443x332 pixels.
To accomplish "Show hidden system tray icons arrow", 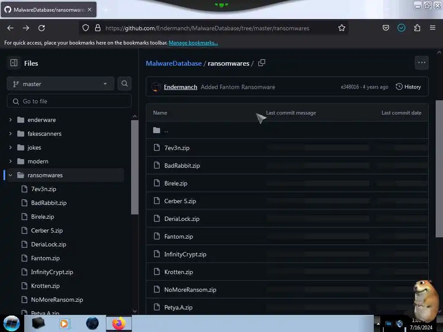I will pos(378,324).
